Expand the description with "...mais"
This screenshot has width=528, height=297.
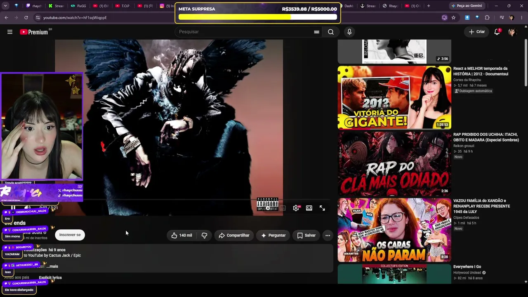pos(52,266)
